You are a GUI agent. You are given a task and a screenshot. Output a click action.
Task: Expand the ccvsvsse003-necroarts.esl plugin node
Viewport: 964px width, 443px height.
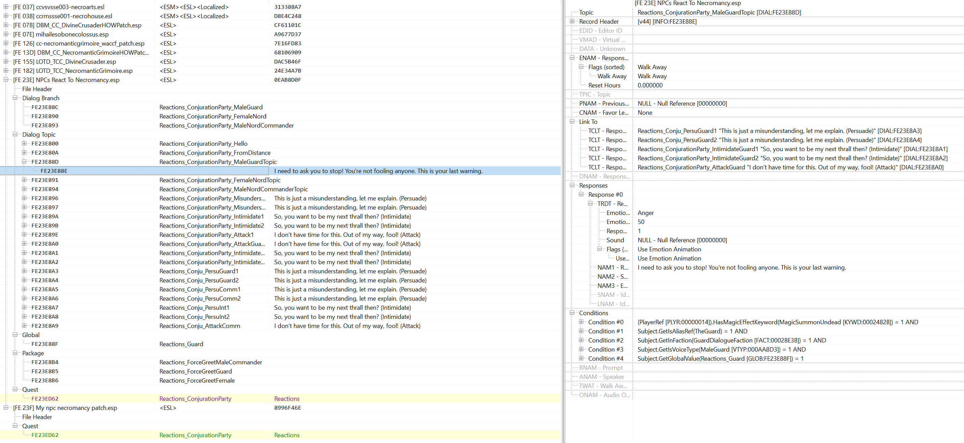[6, 7]
